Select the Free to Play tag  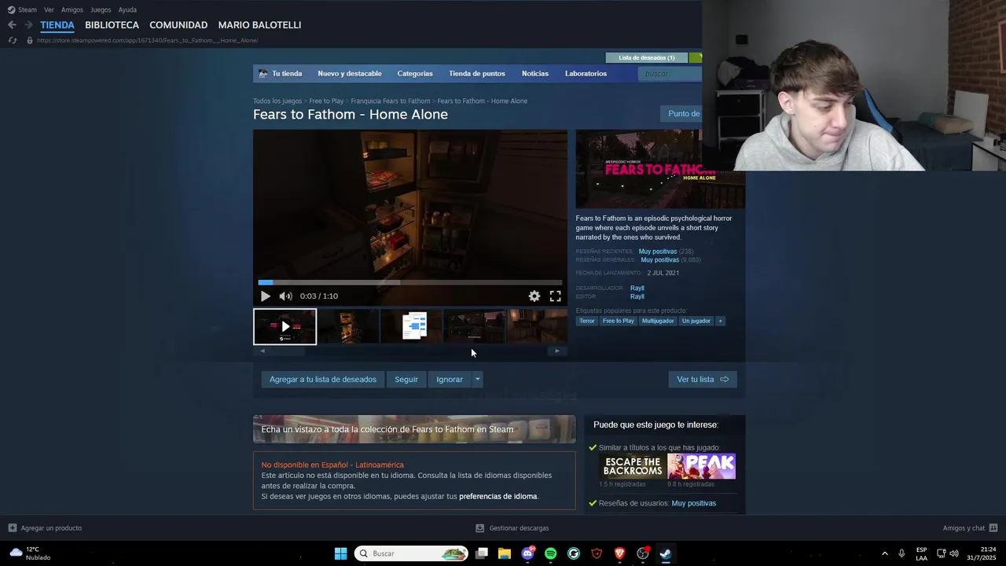619,321
